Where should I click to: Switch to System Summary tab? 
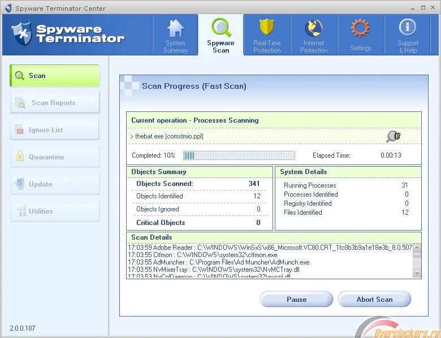point(175,35)
